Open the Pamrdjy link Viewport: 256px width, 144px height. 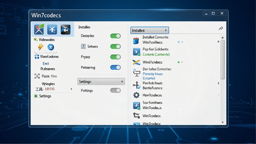[153, 74]
